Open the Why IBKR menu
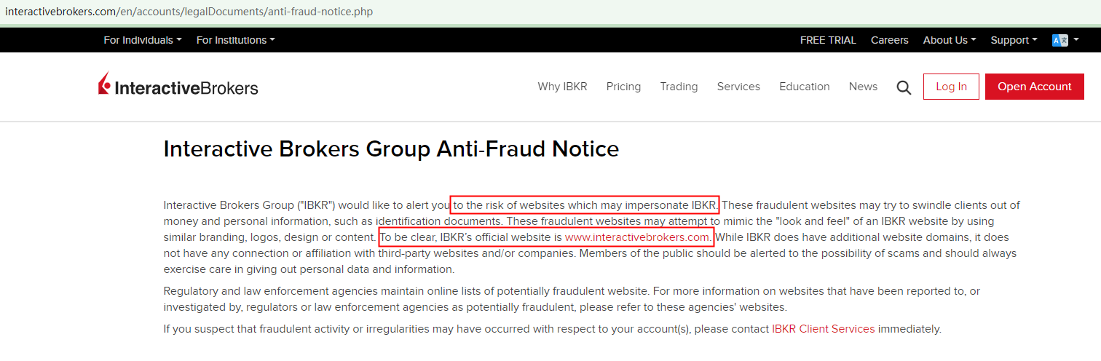The height and width of the screenshot is (361, 1101). coord(562,87)
